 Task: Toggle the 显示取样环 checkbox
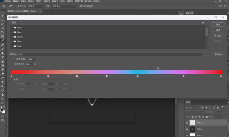[x=82, y=6]
